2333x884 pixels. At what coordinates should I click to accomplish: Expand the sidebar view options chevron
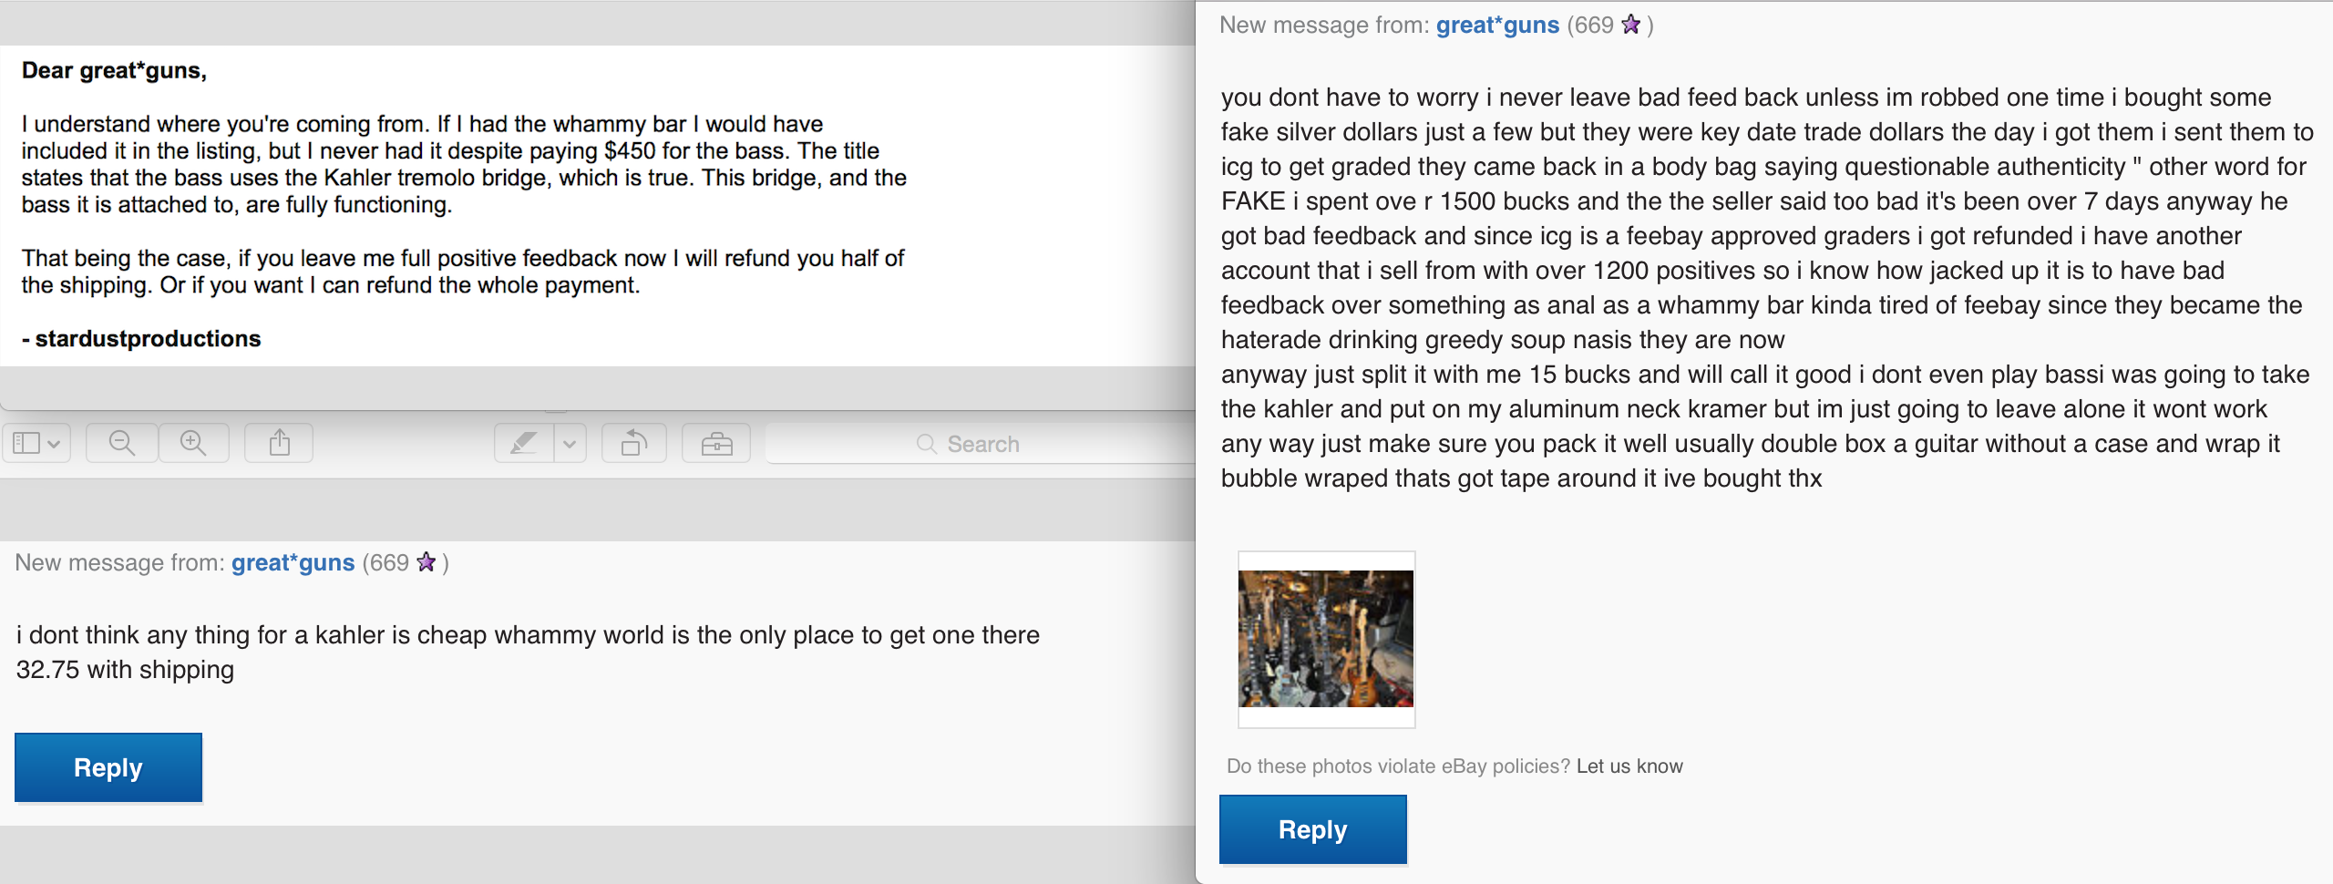pos(55,444)
